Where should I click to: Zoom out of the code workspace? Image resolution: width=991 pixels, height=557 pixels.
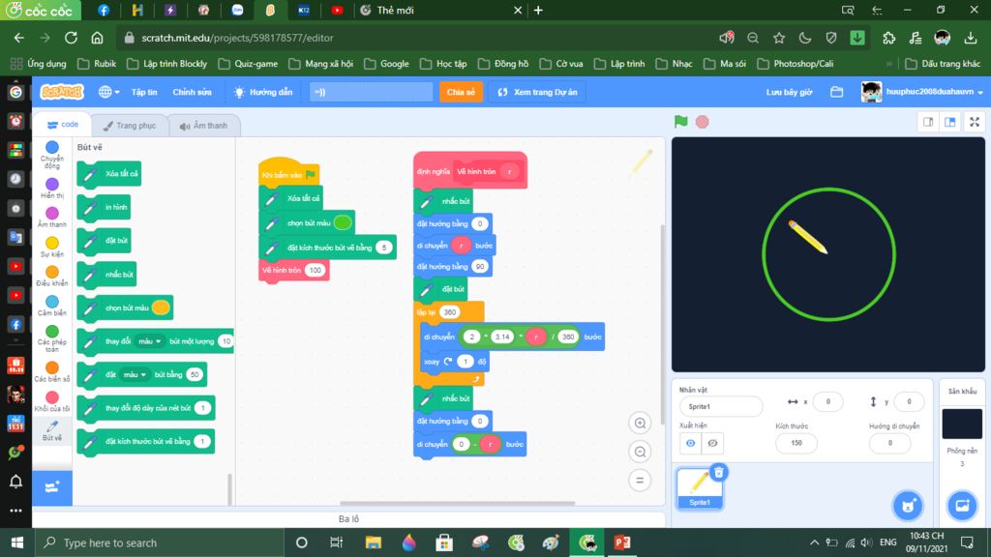(x=639, y=452)
